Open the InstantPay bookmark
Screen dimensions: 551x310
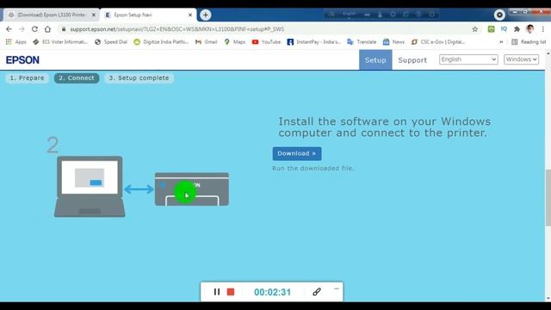point(313,42)
